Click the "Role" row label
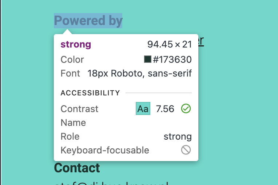Viewport: 278px width, 185px height. 70,136
